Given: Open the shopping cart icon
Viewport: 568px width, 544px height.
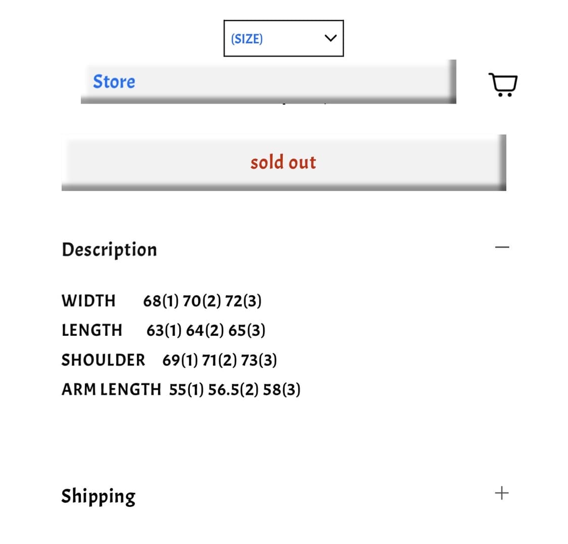Looking at the screenshot, I should coord(503,84).
